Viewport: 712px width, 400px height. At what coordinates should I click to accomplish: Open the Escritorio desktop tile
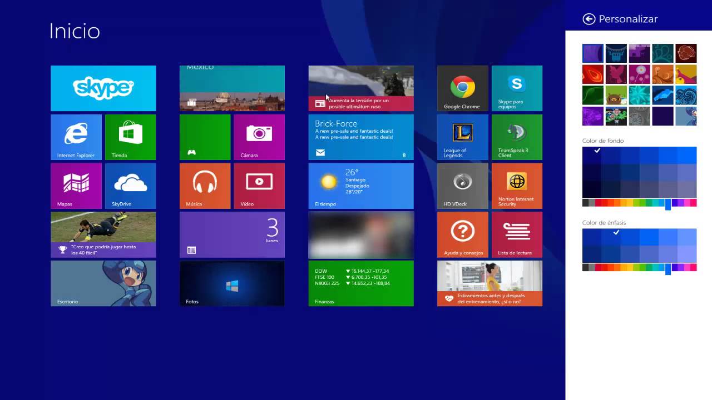pyautogui.click(x=103, y=283)
